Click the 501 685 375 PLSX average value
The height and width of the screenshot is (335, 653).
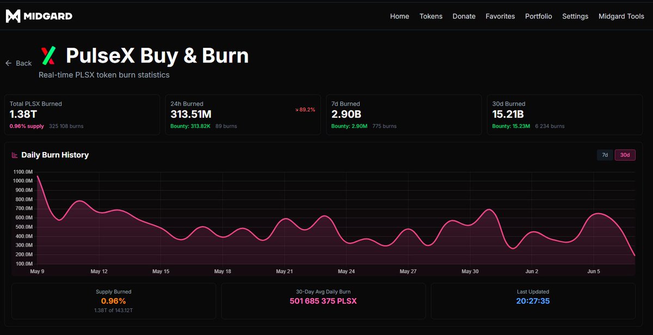(x=323, y=301)
